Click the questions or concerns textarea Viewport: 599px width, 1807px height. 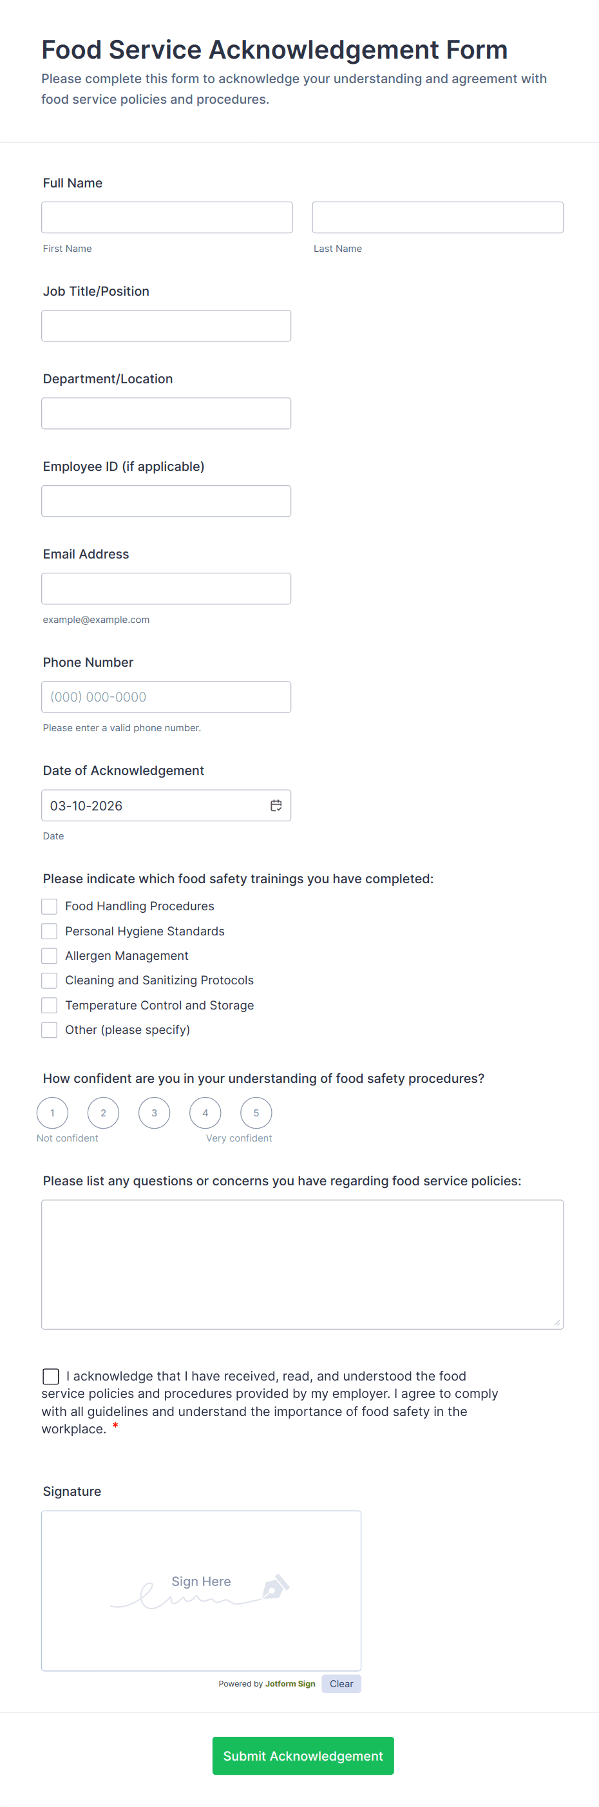[302, 1264]
